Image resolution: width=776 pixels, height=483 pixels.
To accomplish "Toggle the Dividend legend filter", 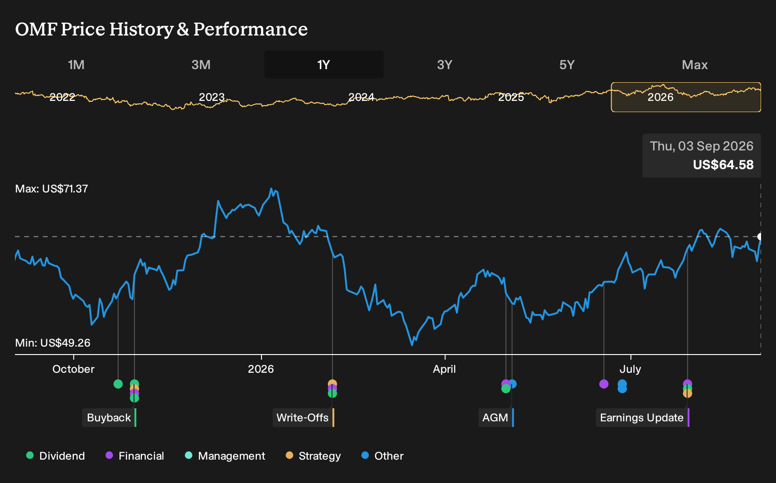I will tap(56, 456).
